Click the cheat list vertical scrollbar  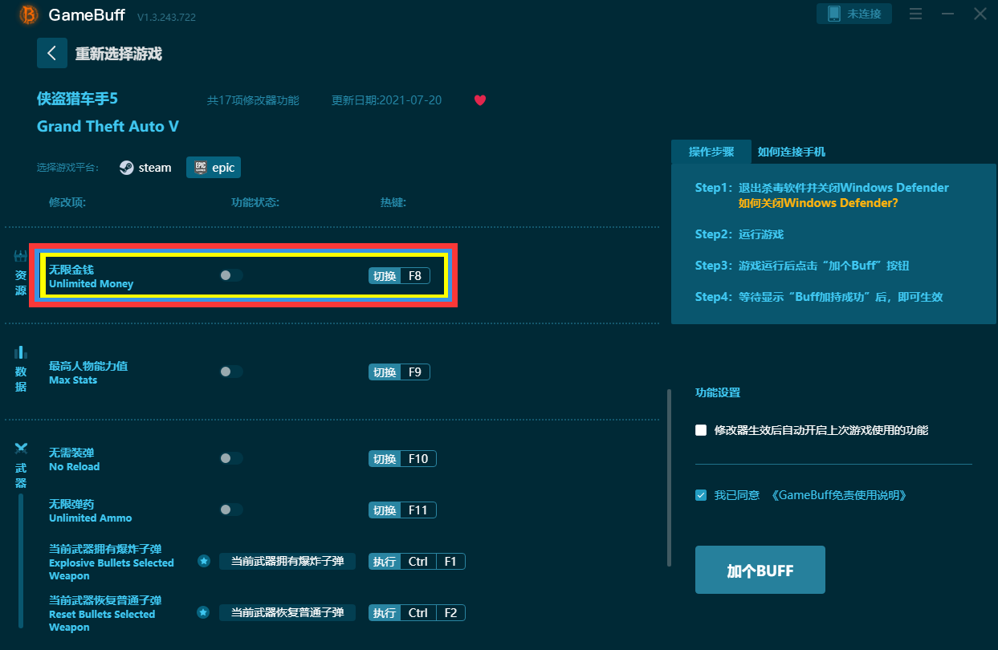(x=668, y=477)
